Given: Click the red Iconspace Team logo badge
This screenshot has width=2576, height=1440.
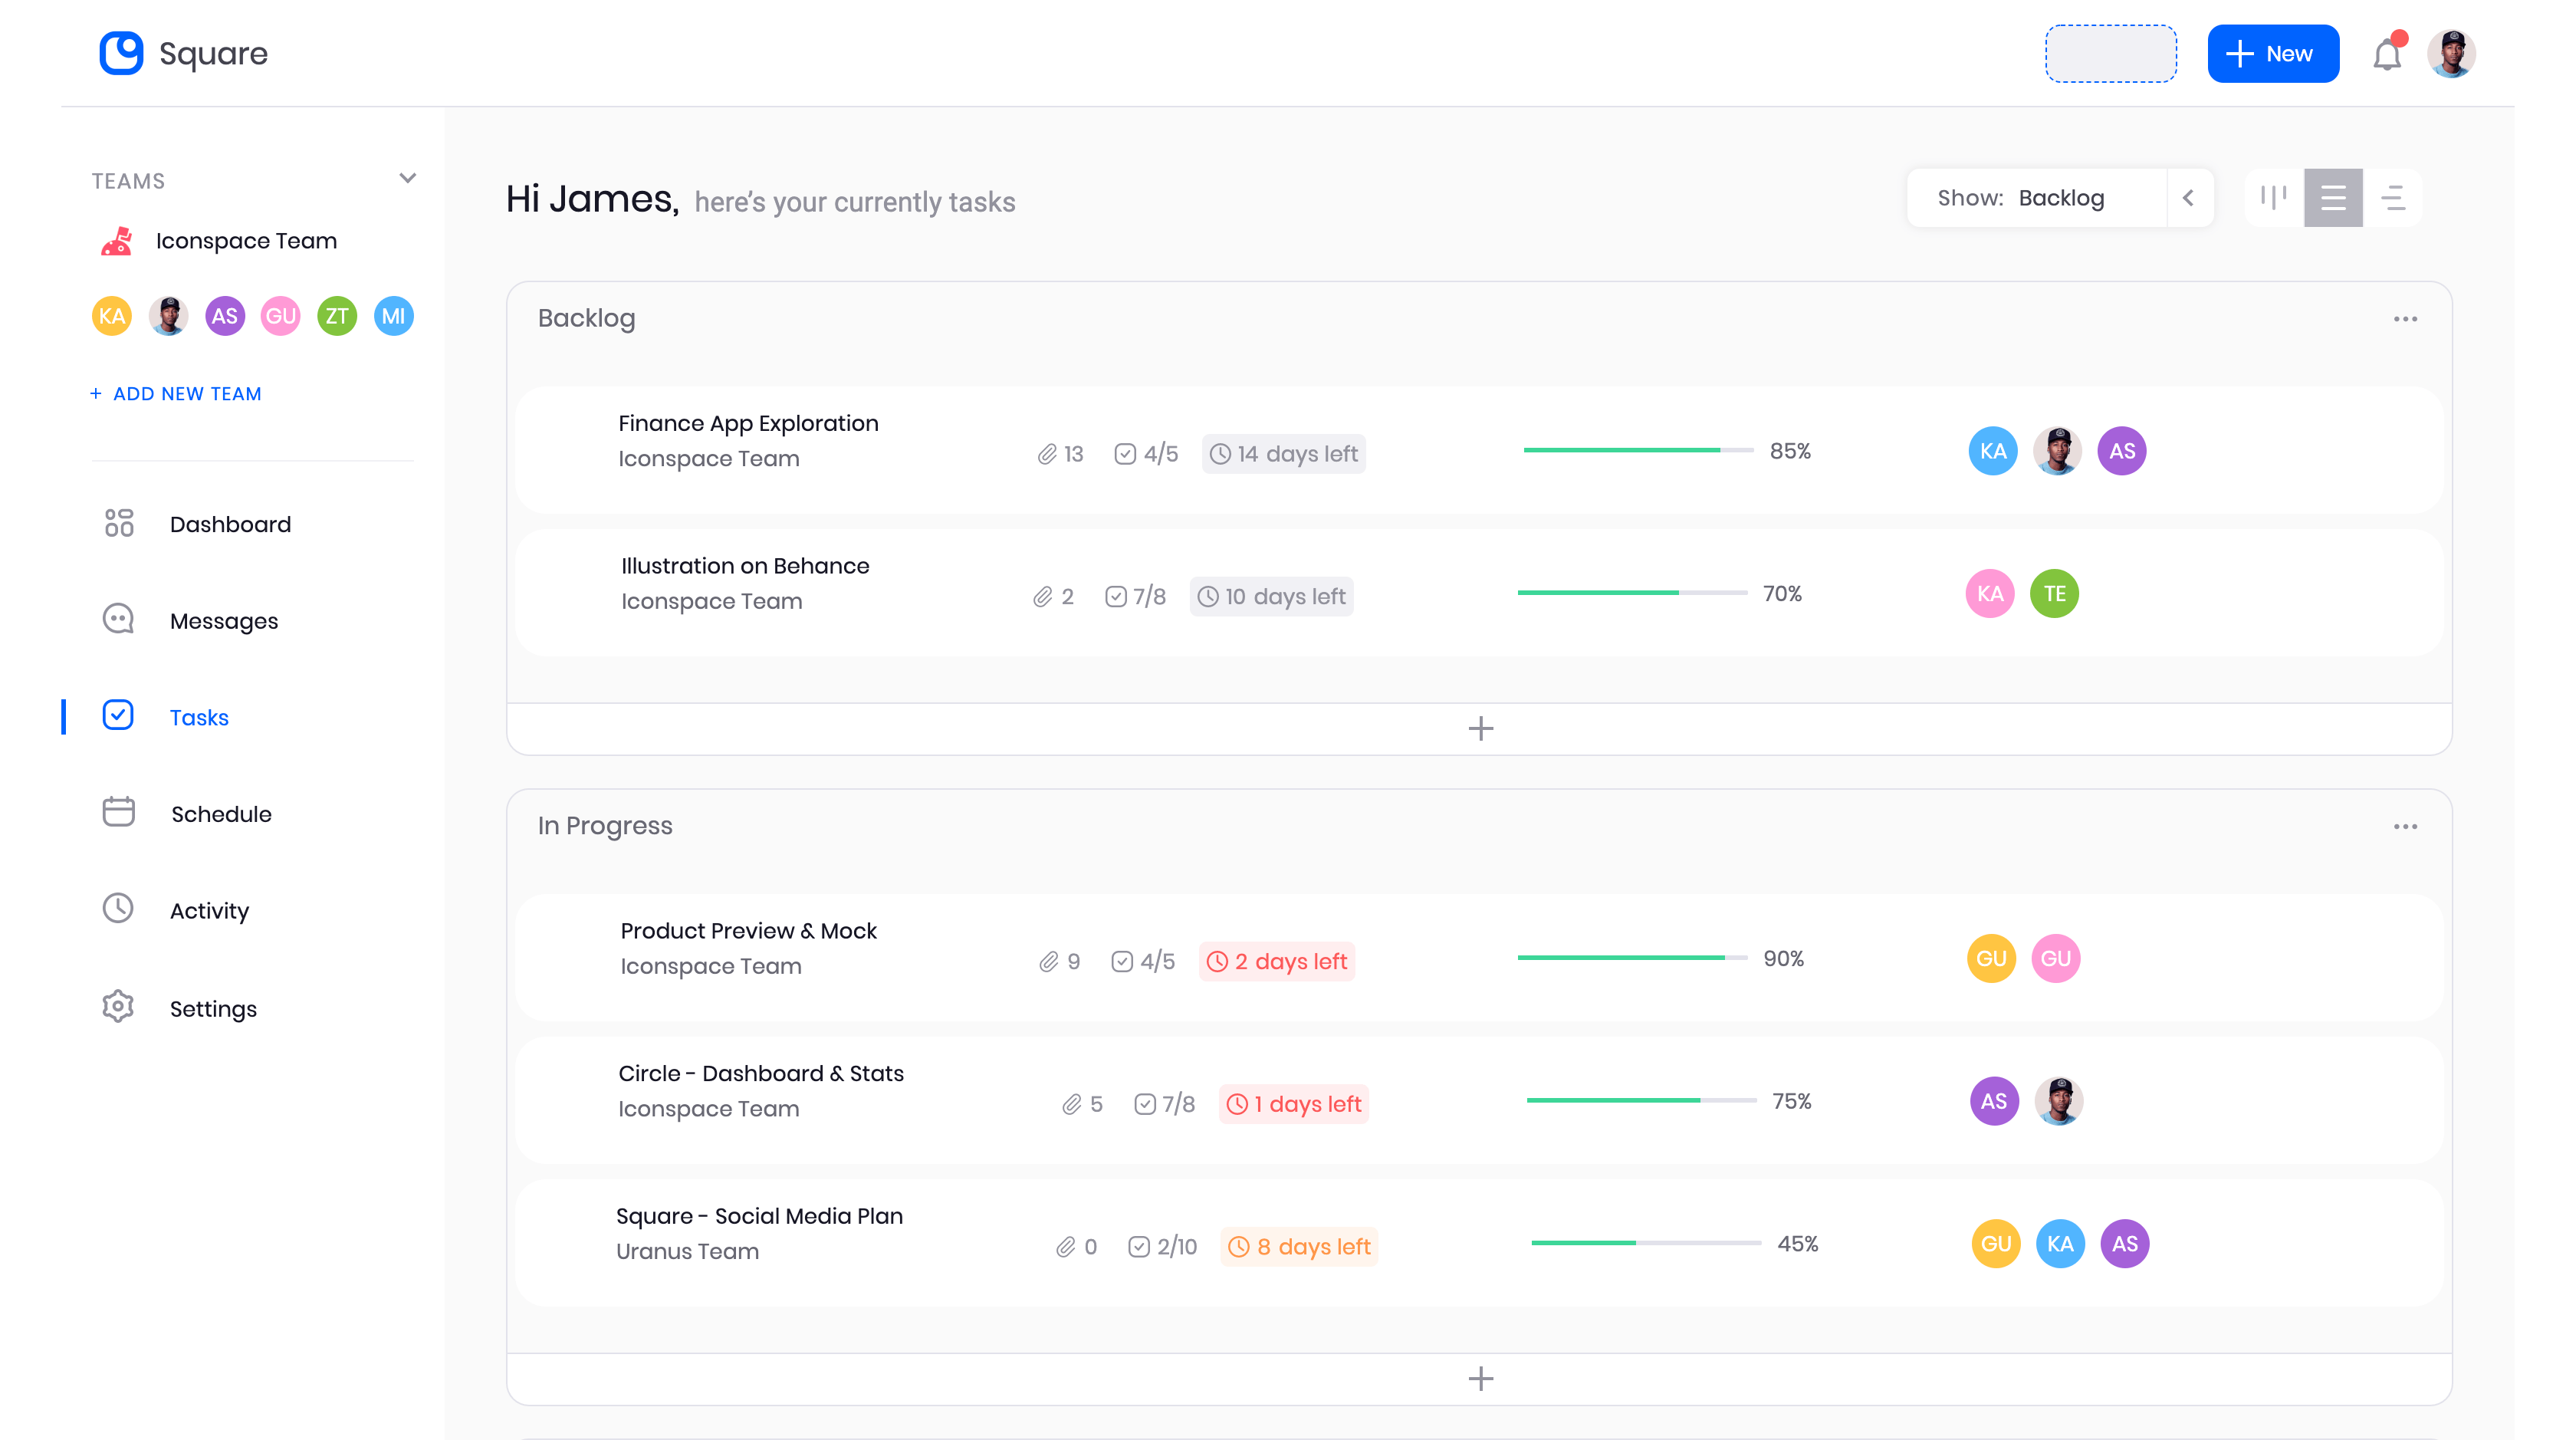Looking at the screenshot, I should pos(118,240).
